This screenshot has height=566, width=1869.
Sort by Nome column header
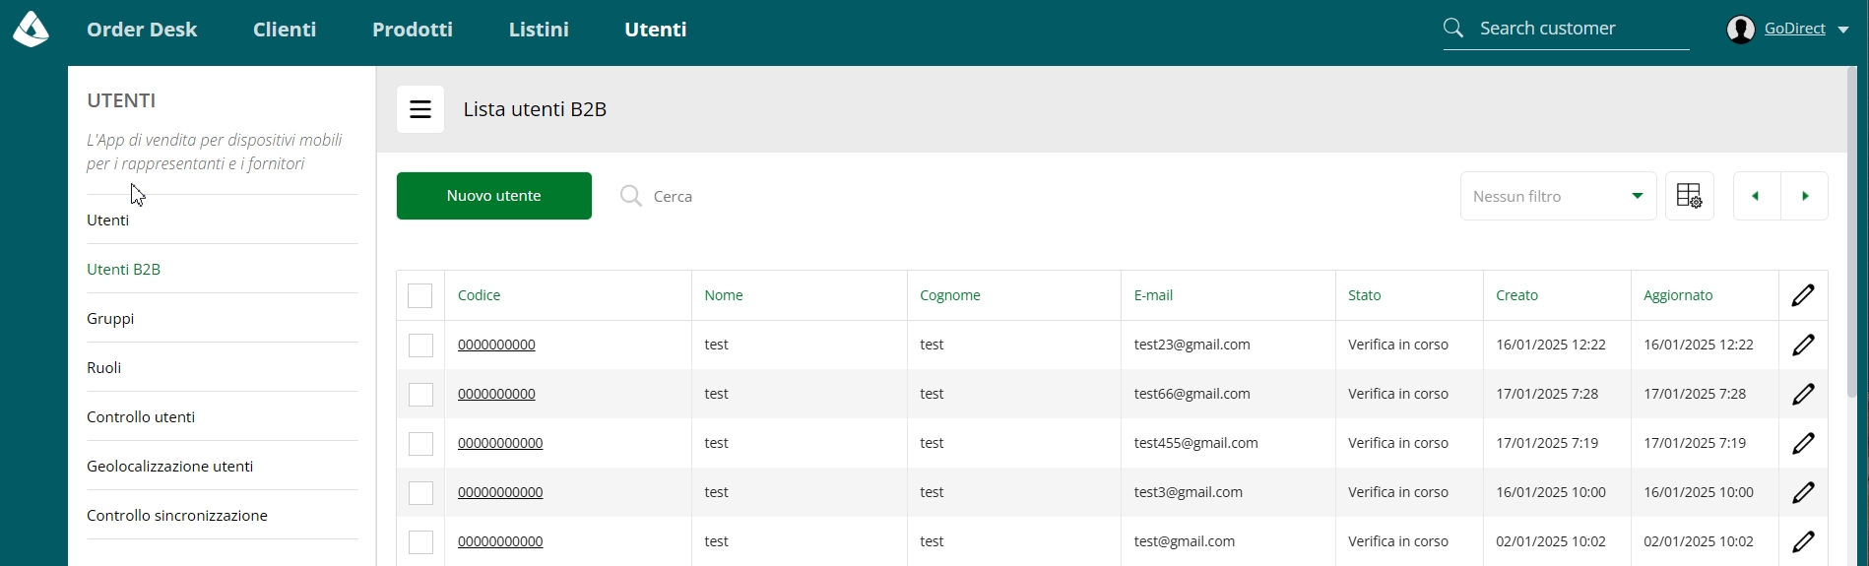(724, 295)
